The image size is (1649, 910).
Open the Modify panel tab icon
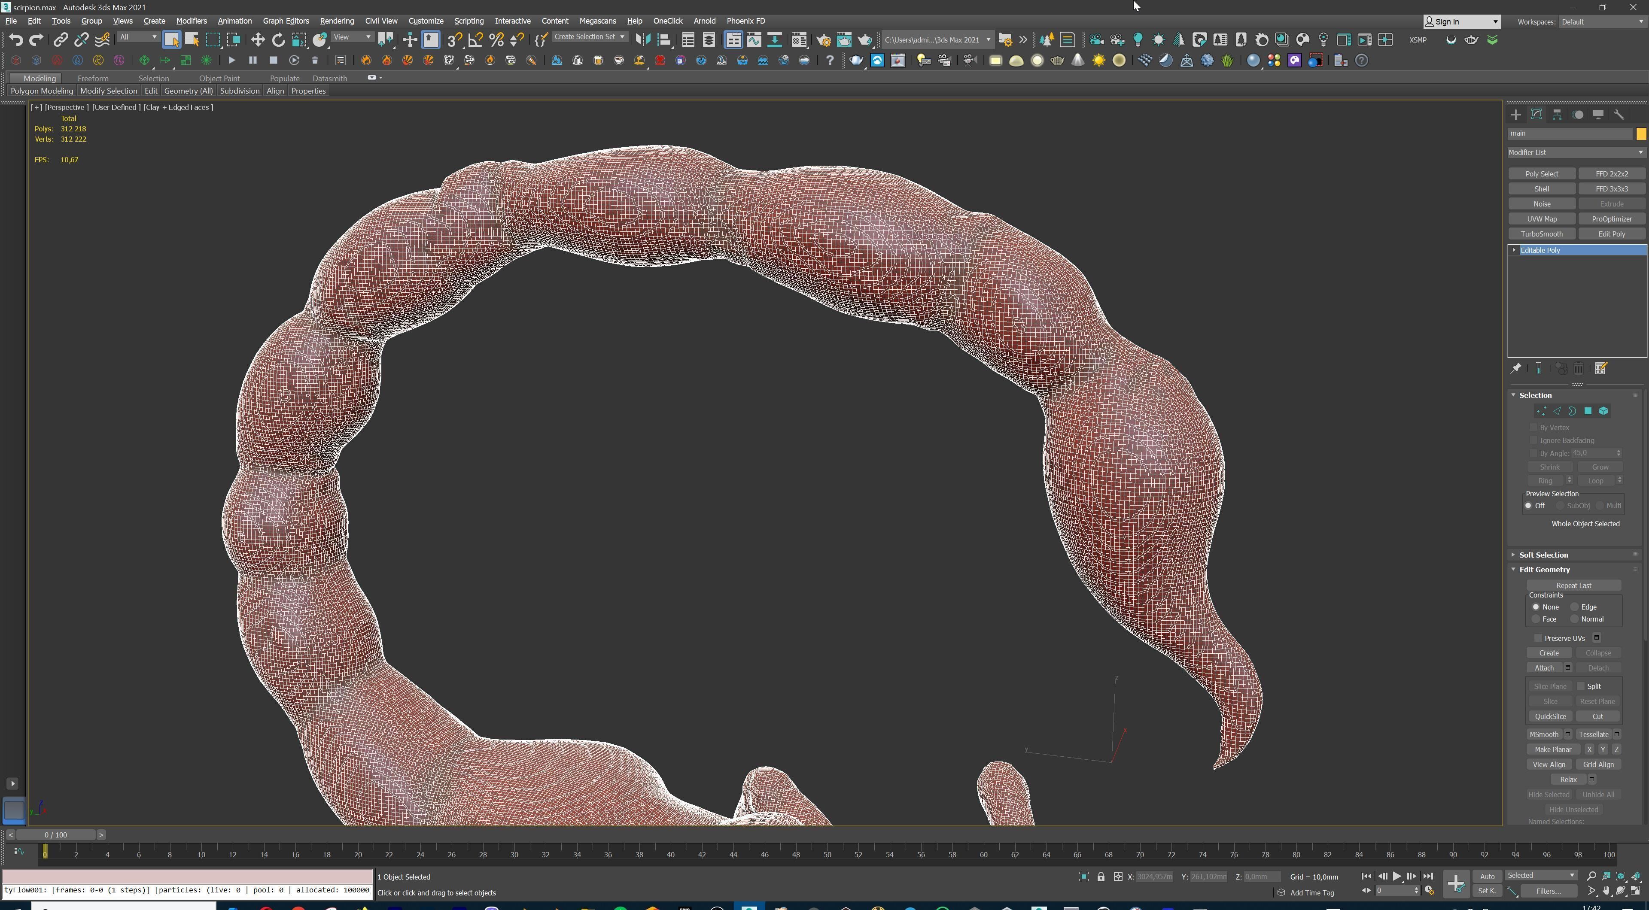[1536, 115]
